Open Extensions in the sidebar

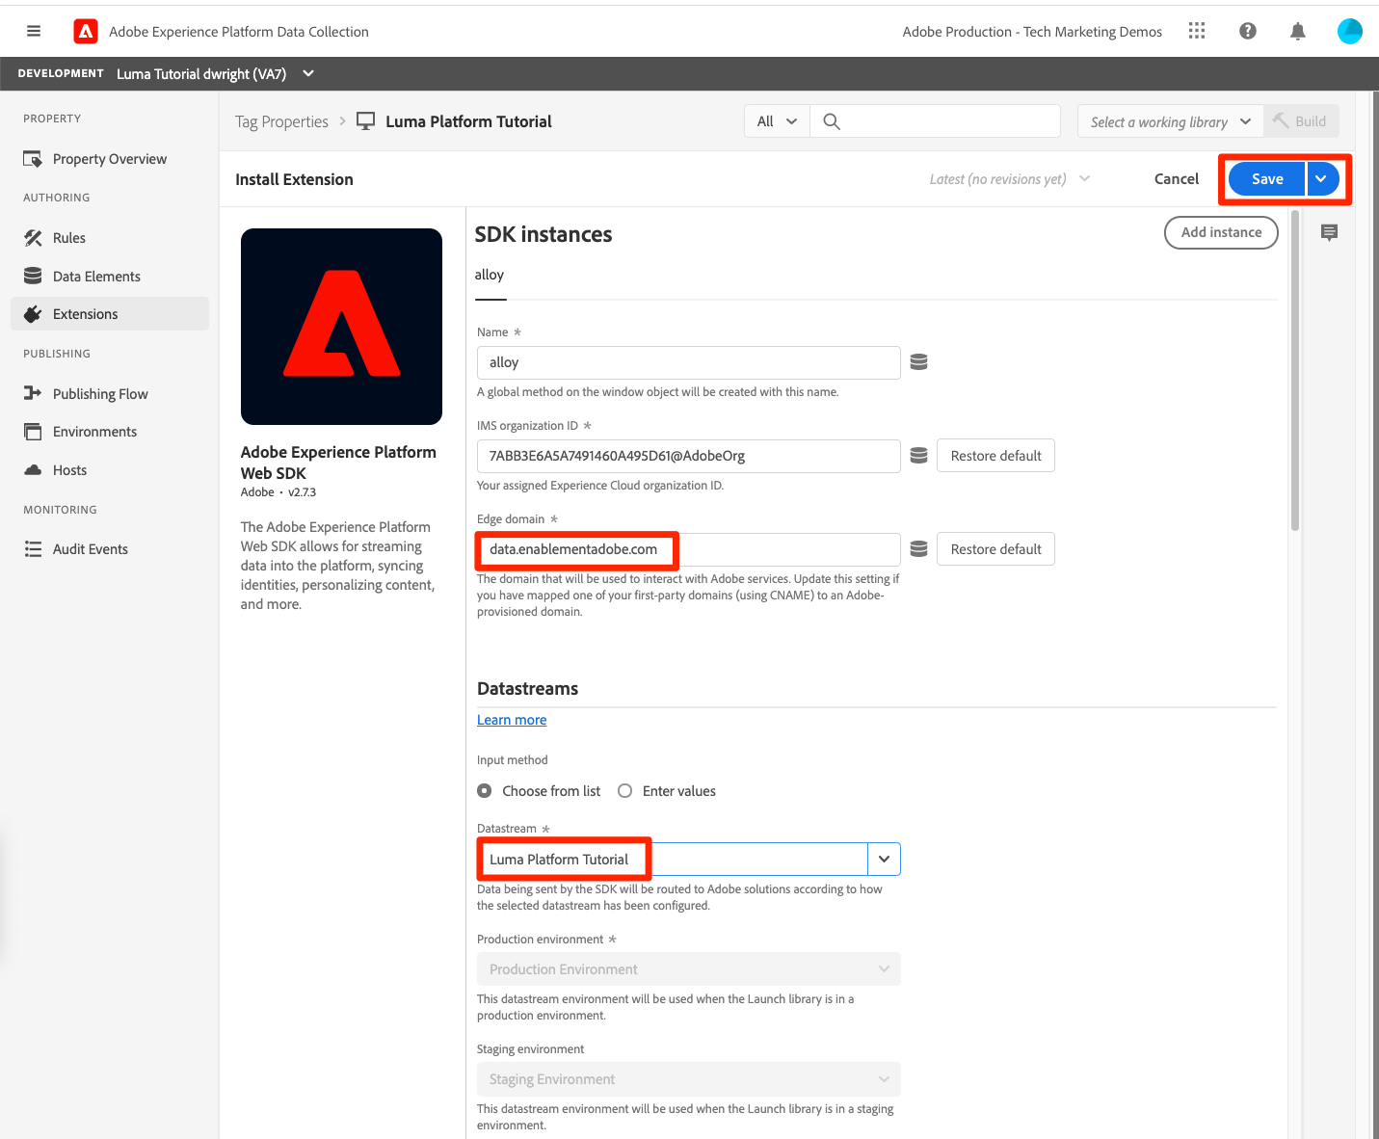tap(110, 314)
